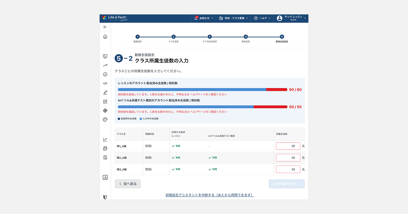Click the line chart sidebar icon
The image size is (408, 214).
(x=105, y=139)
